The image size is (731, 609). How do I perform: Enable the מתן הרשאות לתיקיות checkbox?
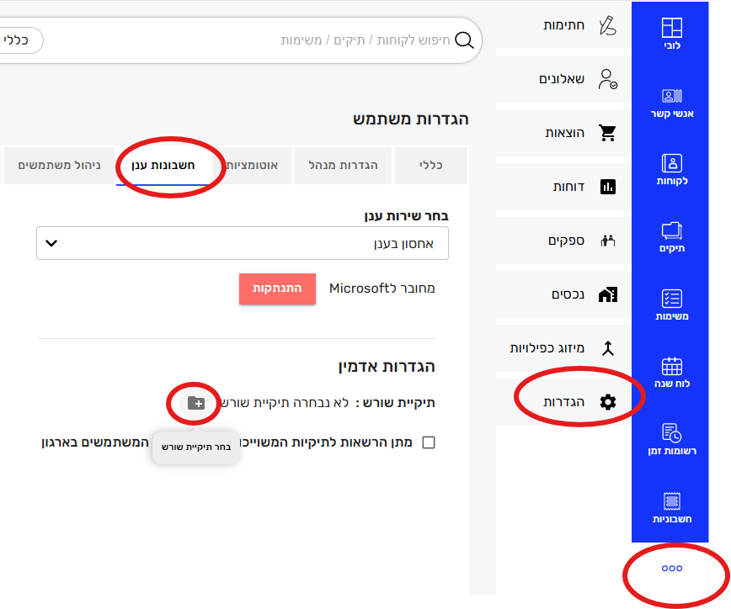429,442
